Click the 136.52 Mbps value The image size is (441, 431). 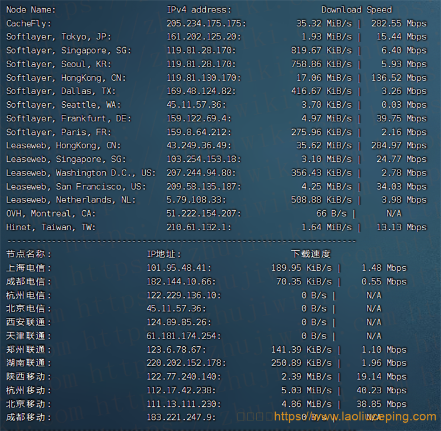pyautogui.click(x=399, y=78)
